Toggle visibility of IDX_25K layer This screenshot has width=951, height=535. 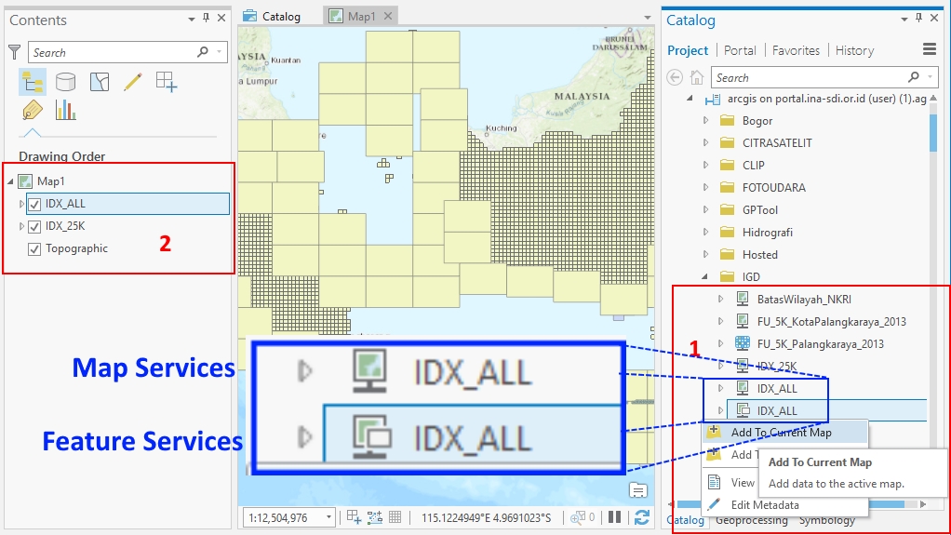coord(34,226)
